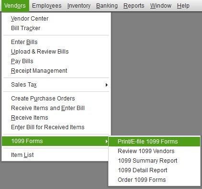Select Pay Bills

56,61
